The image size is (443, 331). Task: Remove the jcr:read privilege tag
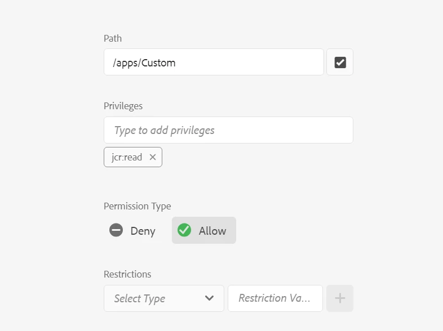[153, 158]
